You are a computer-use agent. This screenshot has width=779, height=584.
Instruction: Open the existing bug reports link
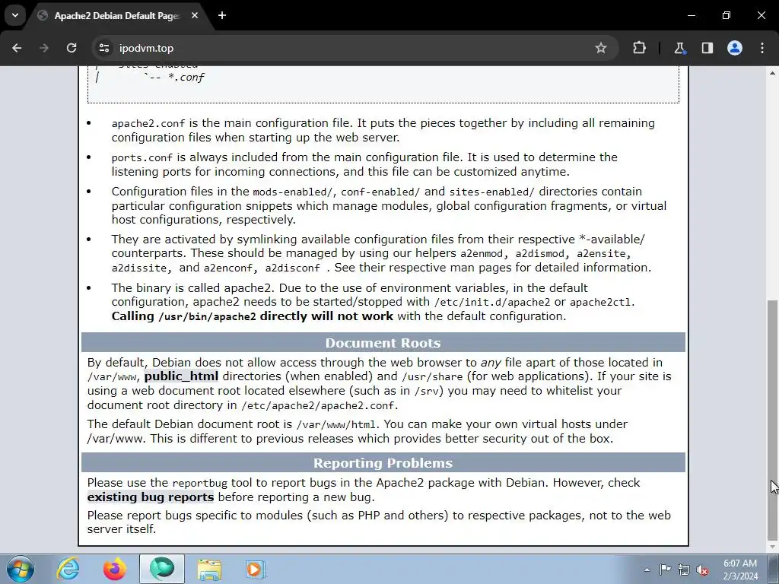151,497
